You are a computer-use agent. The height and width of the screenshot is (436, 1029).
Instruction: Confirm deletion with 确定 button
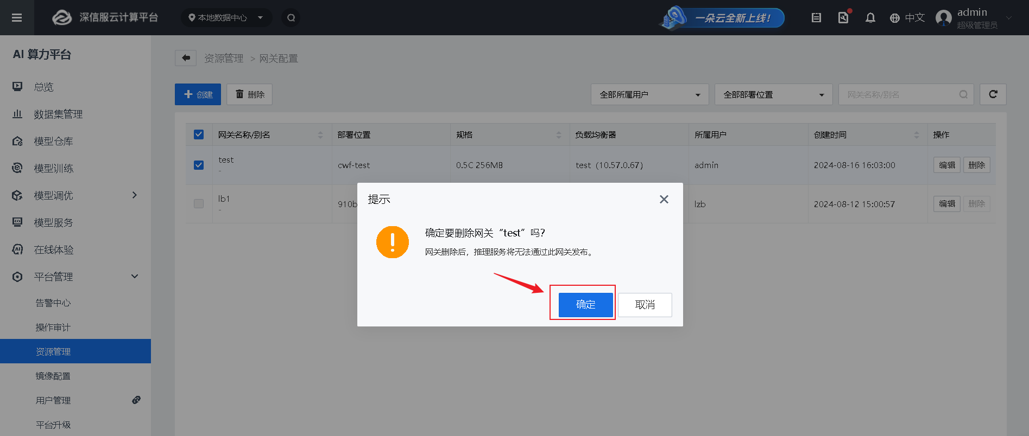click(585, 305)
